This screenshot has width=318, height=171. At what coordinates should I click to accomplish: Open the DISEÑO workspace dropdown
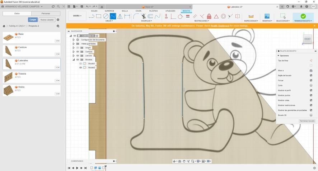pyautogui.click(x=77, y=16)
